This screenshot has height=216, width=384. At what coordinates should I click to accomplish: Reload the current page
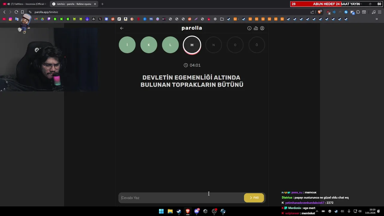pyautogui.click(x=16, y=12)
